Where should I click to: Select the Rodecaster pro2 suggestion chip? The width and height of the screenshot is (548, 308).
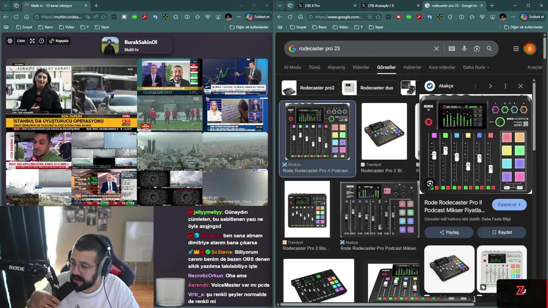click(x=310, y=88)
